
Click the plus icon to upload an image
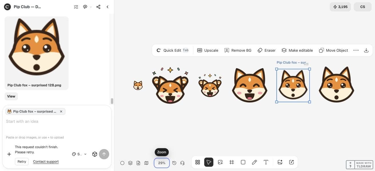(x=9, y=154)
